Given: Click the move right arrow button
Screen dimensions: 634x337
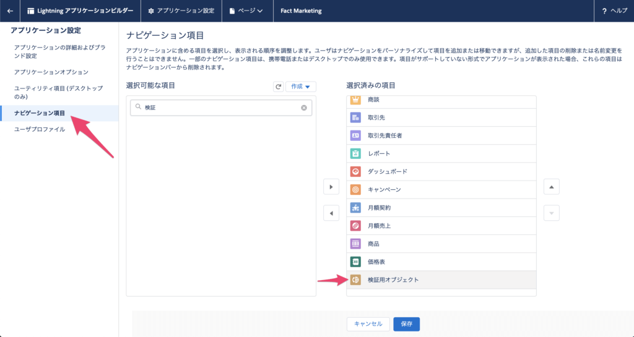Looking at the screenshot, I should 331,187.
